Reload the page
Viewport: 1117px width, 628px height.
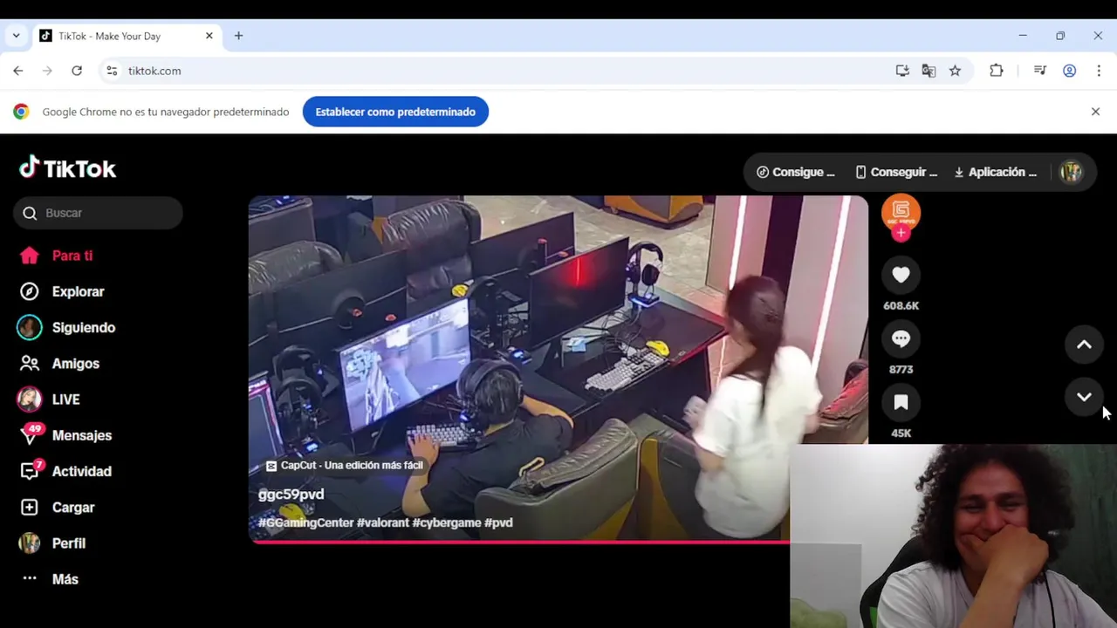[77, 71]
